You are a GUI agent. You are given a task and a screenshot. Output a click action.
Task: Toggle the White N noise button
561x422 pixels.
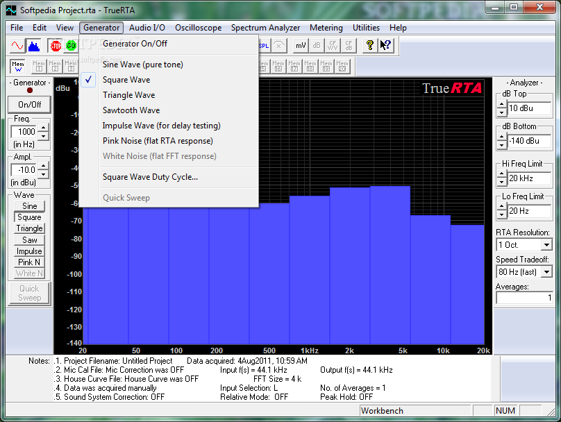pos(29,273)
